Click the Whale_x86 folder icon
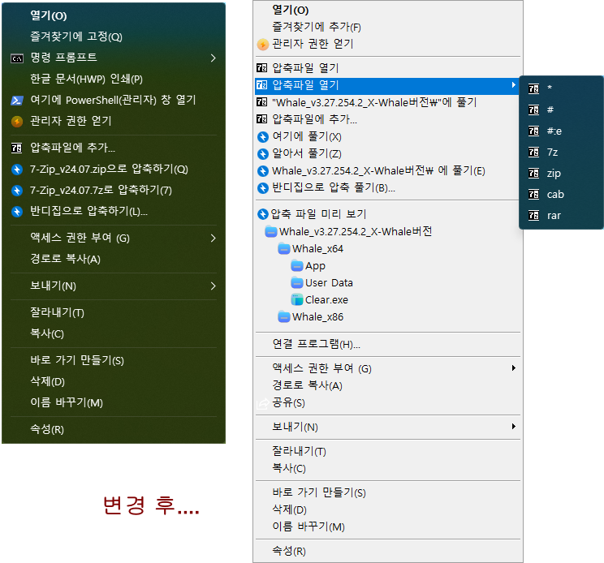604x563 pixels. pos(284,316)
